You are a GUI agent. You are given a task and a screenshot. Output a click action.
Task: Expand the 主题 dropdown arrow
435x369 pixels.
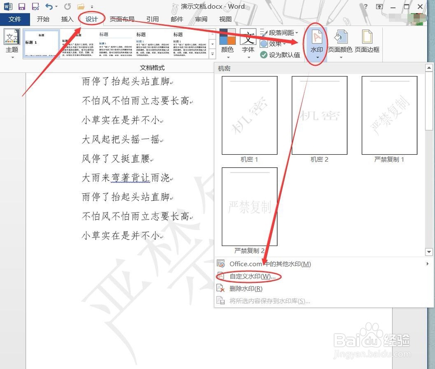[x=12, y=57]
